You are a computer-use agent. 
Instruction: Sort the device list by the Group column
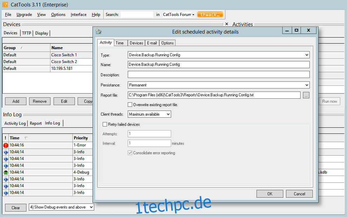[26, 48]
